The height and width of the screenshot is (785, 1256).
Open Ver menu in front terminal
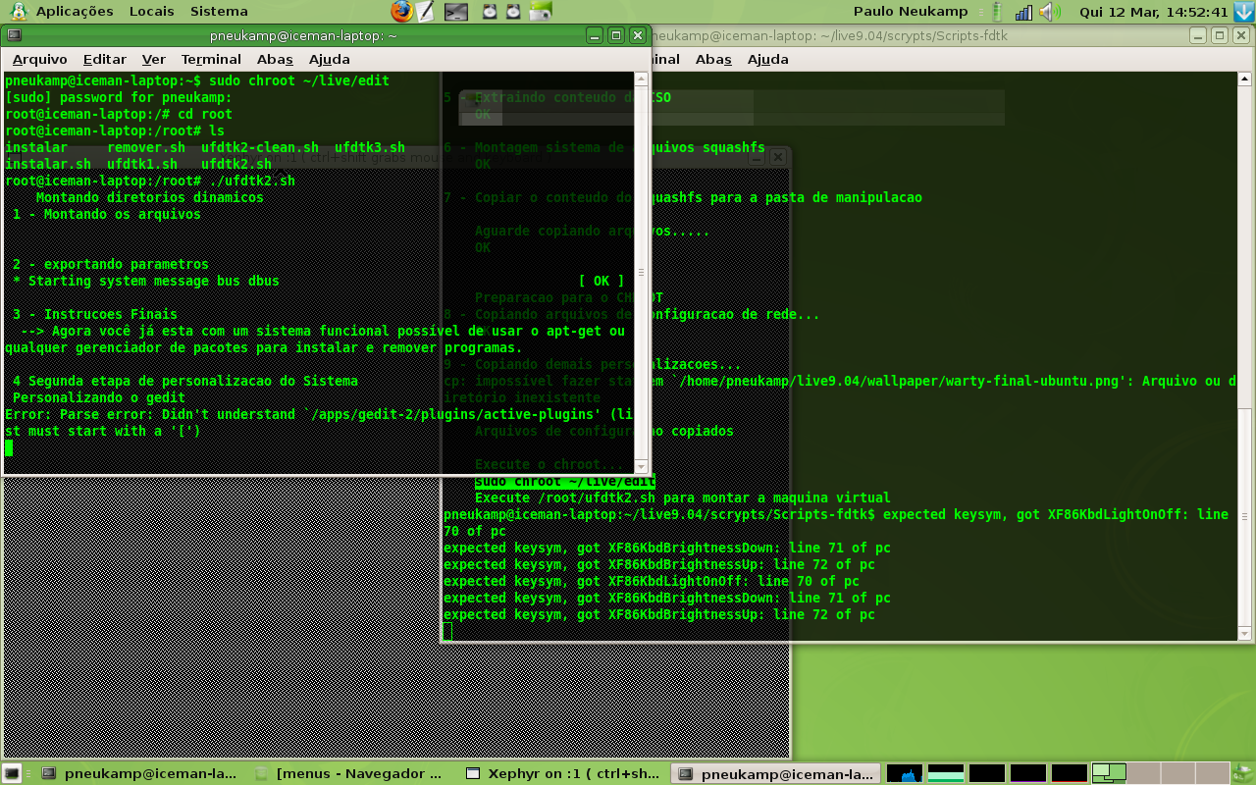(153, 59)
